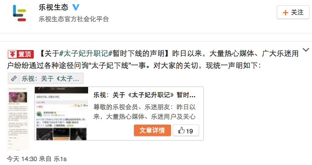
Task: Like the article with thumbs-up icon
Action: pos(181,131)
